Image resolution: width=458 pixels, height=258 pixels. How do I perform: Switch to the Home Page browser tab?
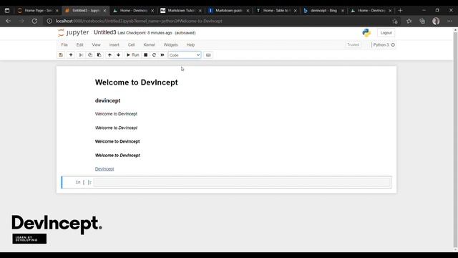[38, 11]
